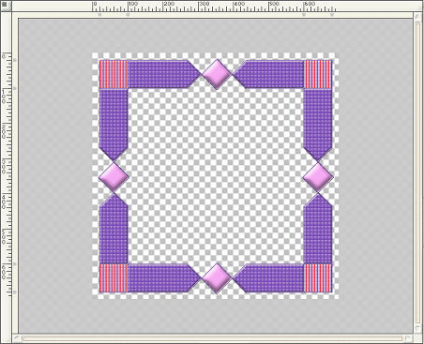Click the horizontal scrollbar left arrow
This screenshot has height=344, width=424.
(17, 338)
